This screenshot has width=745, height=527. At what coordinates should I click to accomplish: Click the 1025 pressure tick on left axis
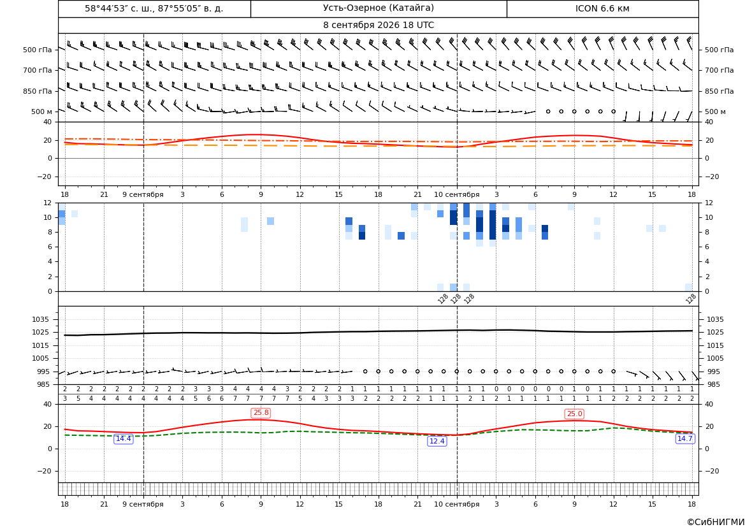point(42,332)
